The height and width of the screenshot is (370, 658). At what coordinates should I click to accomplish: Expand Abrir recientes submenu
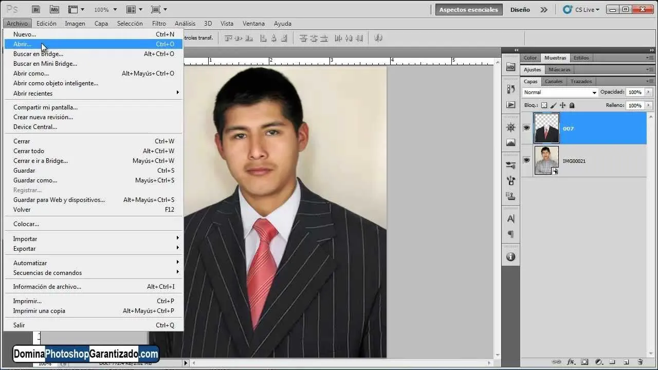coord(178,93)
